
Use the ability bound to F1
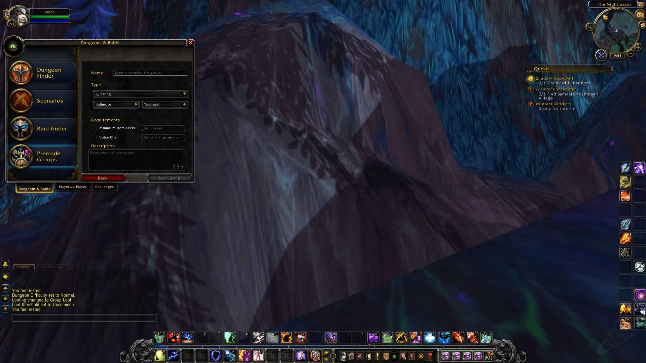click(159, 337)
